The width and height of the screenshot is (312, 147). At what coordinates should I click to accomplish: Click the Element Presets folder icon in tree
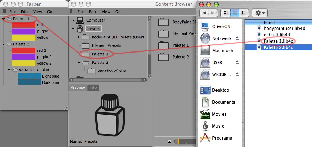pyautogui.click(x=86, y=45)
